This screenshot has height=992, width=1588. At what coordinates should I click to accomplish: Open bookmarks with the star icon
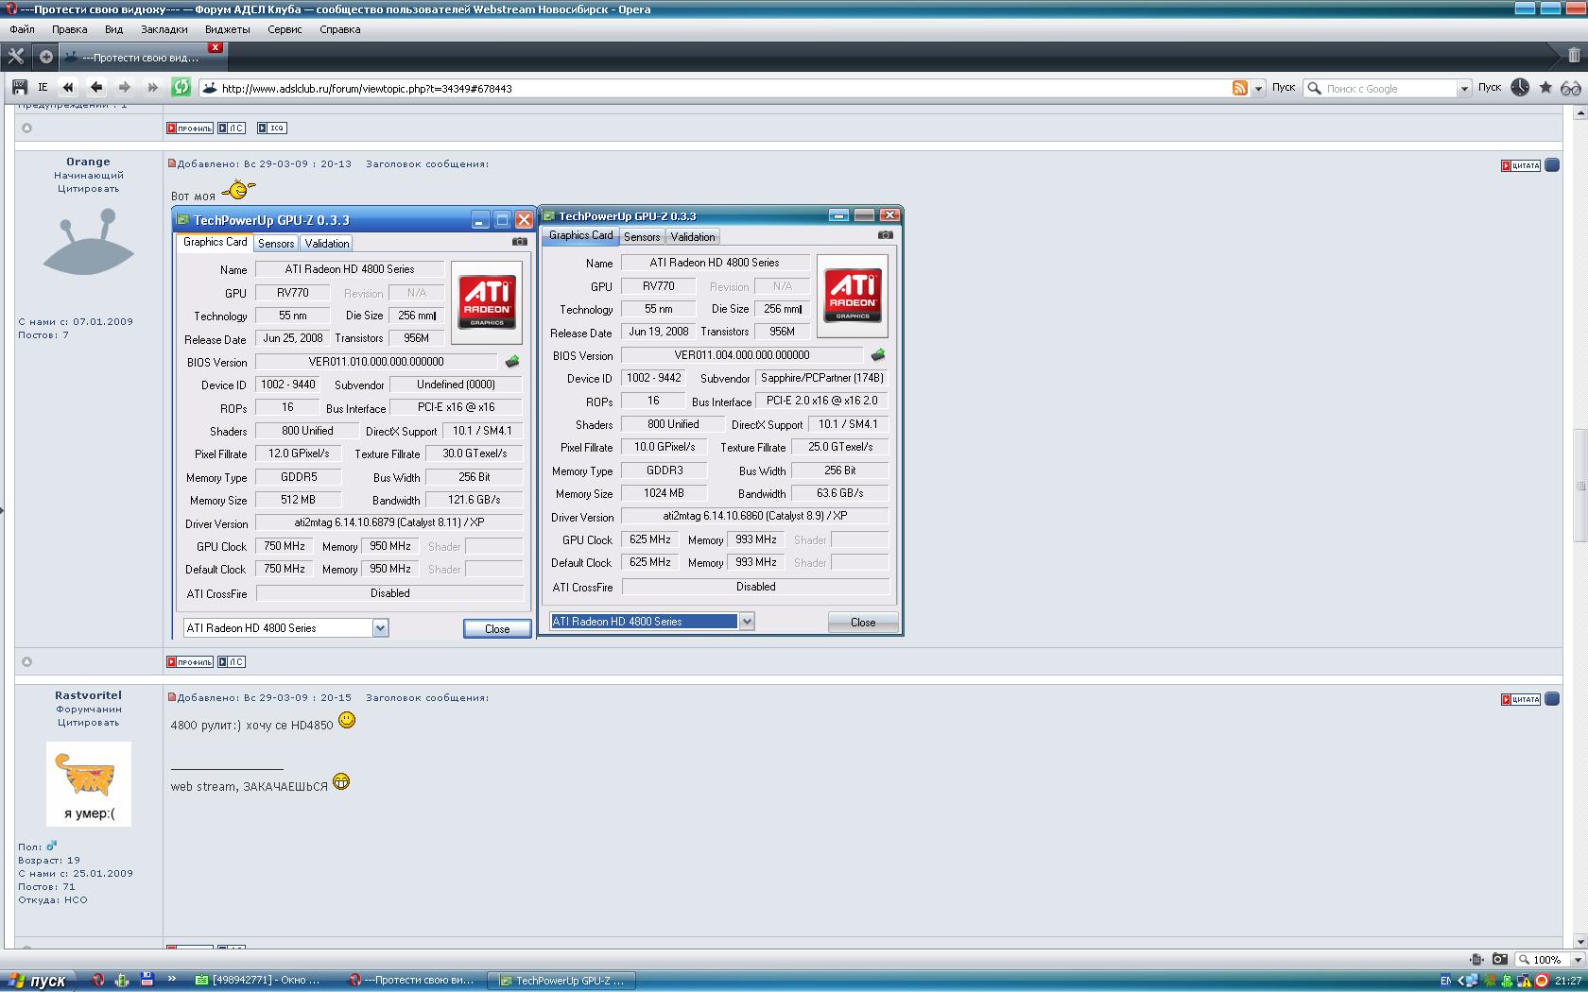1545,87
